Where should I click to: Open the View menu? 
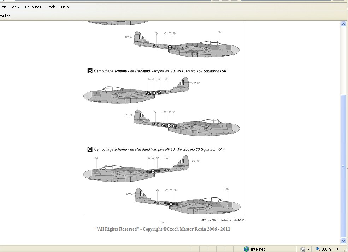16,7
